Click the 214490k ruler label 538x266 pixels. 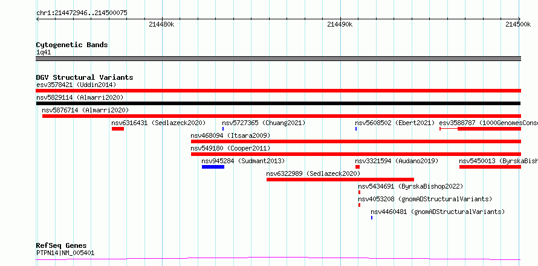pos(340,24)
